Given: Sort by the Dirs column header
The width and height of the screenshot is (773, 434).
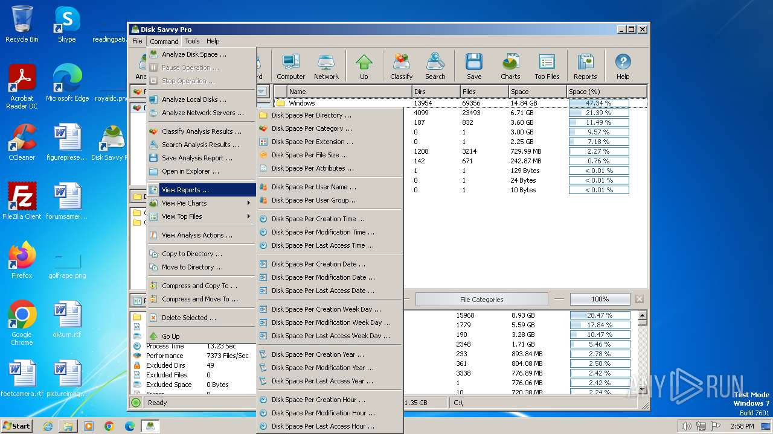Looking at the screenshot, I should (x=435, y=92).
